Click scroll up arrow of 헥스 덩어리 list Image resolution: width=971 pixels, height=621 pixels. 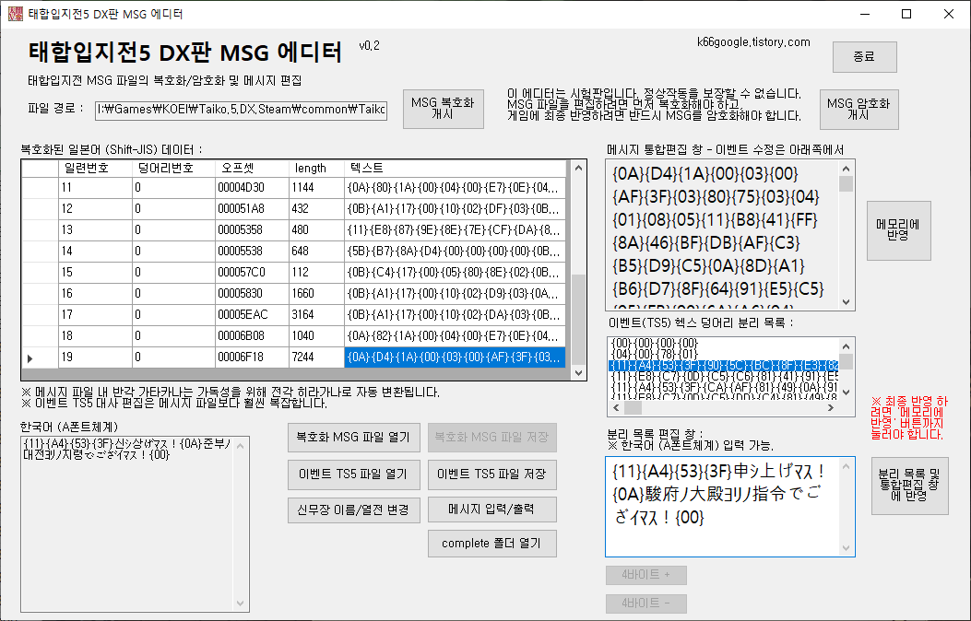click(x=847, y=346)
